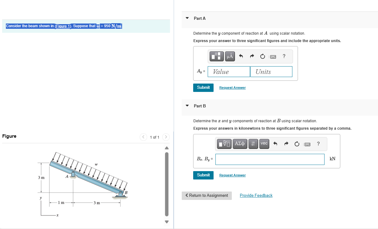Screen dimensions: 378x229
Task: Open Provide Feedback
Action: coord(256,195)
